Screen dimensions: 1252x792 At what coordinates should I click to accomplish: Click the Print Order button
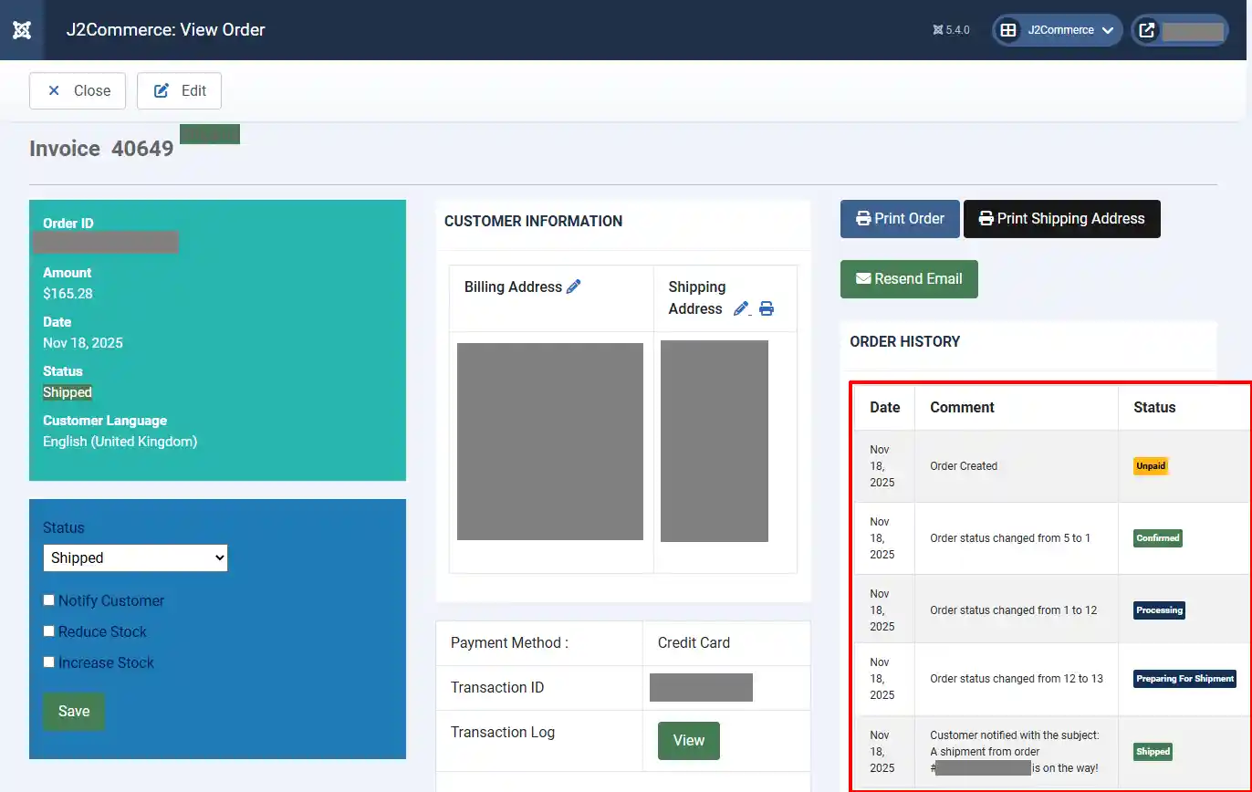(x=900, y=219)
